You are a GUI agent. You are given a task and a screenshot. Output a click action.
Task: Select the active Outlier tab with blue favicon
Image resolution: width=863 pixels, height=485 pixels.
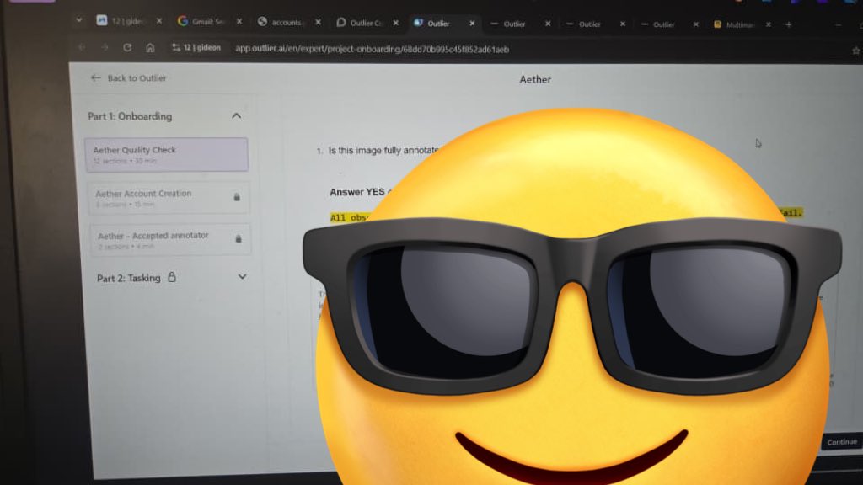point(440,23)
